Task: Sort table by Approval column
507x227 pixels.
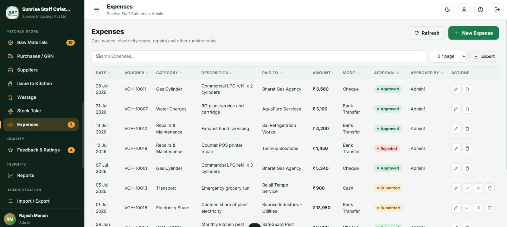Action: point(387,73)
